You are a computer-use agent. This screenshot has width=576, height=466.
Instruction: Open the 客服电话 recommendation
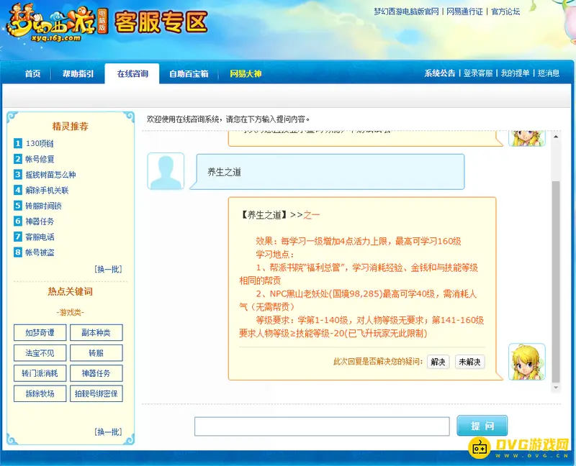click(x=40, y=237)
